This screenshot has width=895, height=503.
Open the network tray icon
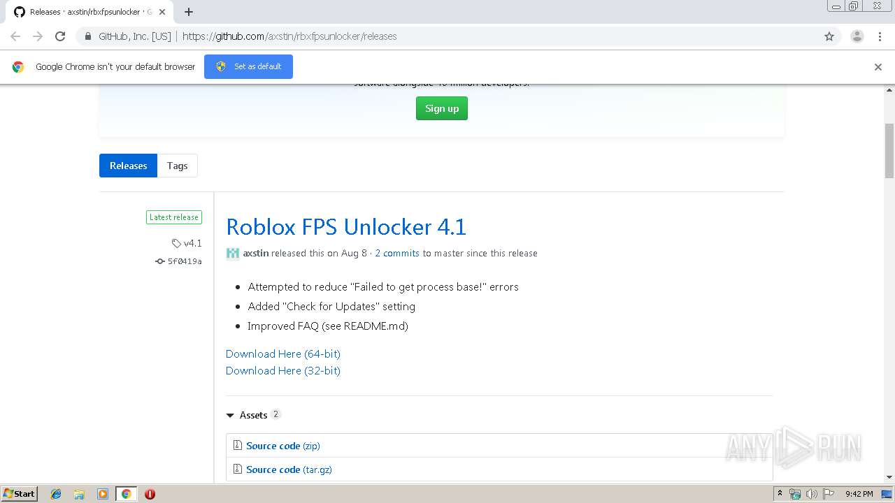click(x=795, y=494)
